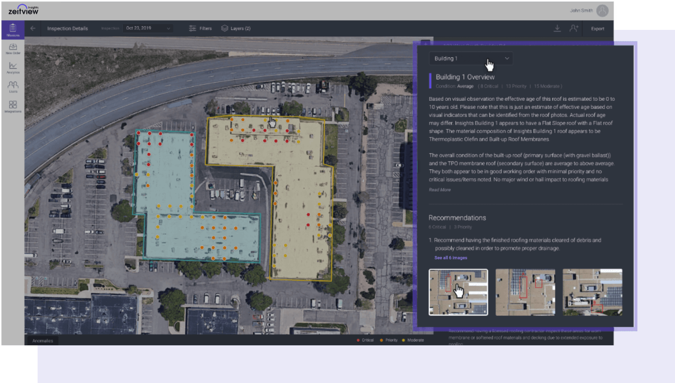
Task: Click the Read More link
Action: coord(440,190)
